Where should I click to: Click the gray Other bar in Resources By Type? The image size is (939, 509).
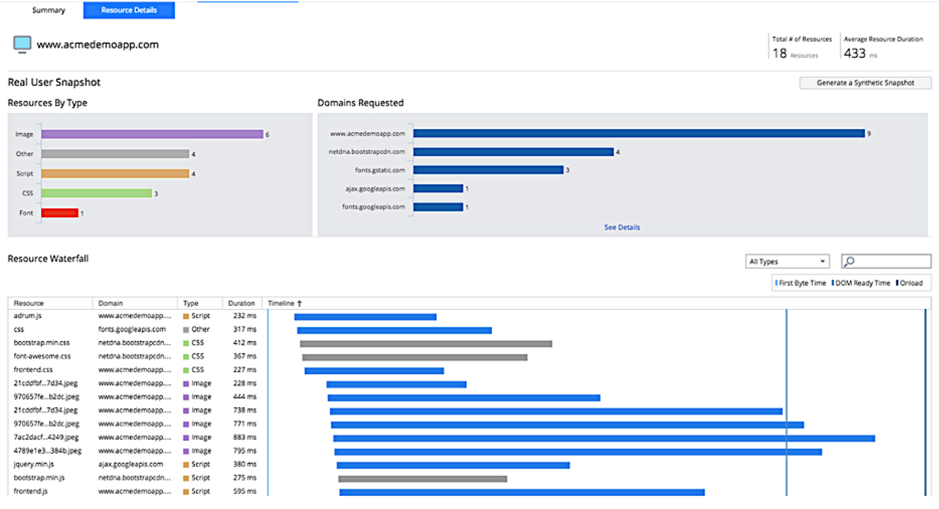pyautogui.click(x=115, y=154)
